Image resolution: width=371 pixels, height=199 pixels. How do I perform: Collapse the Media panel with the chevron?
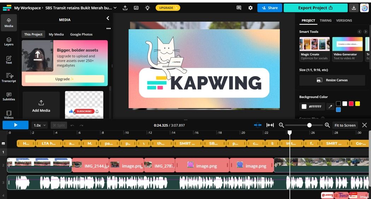coord(108,18)
